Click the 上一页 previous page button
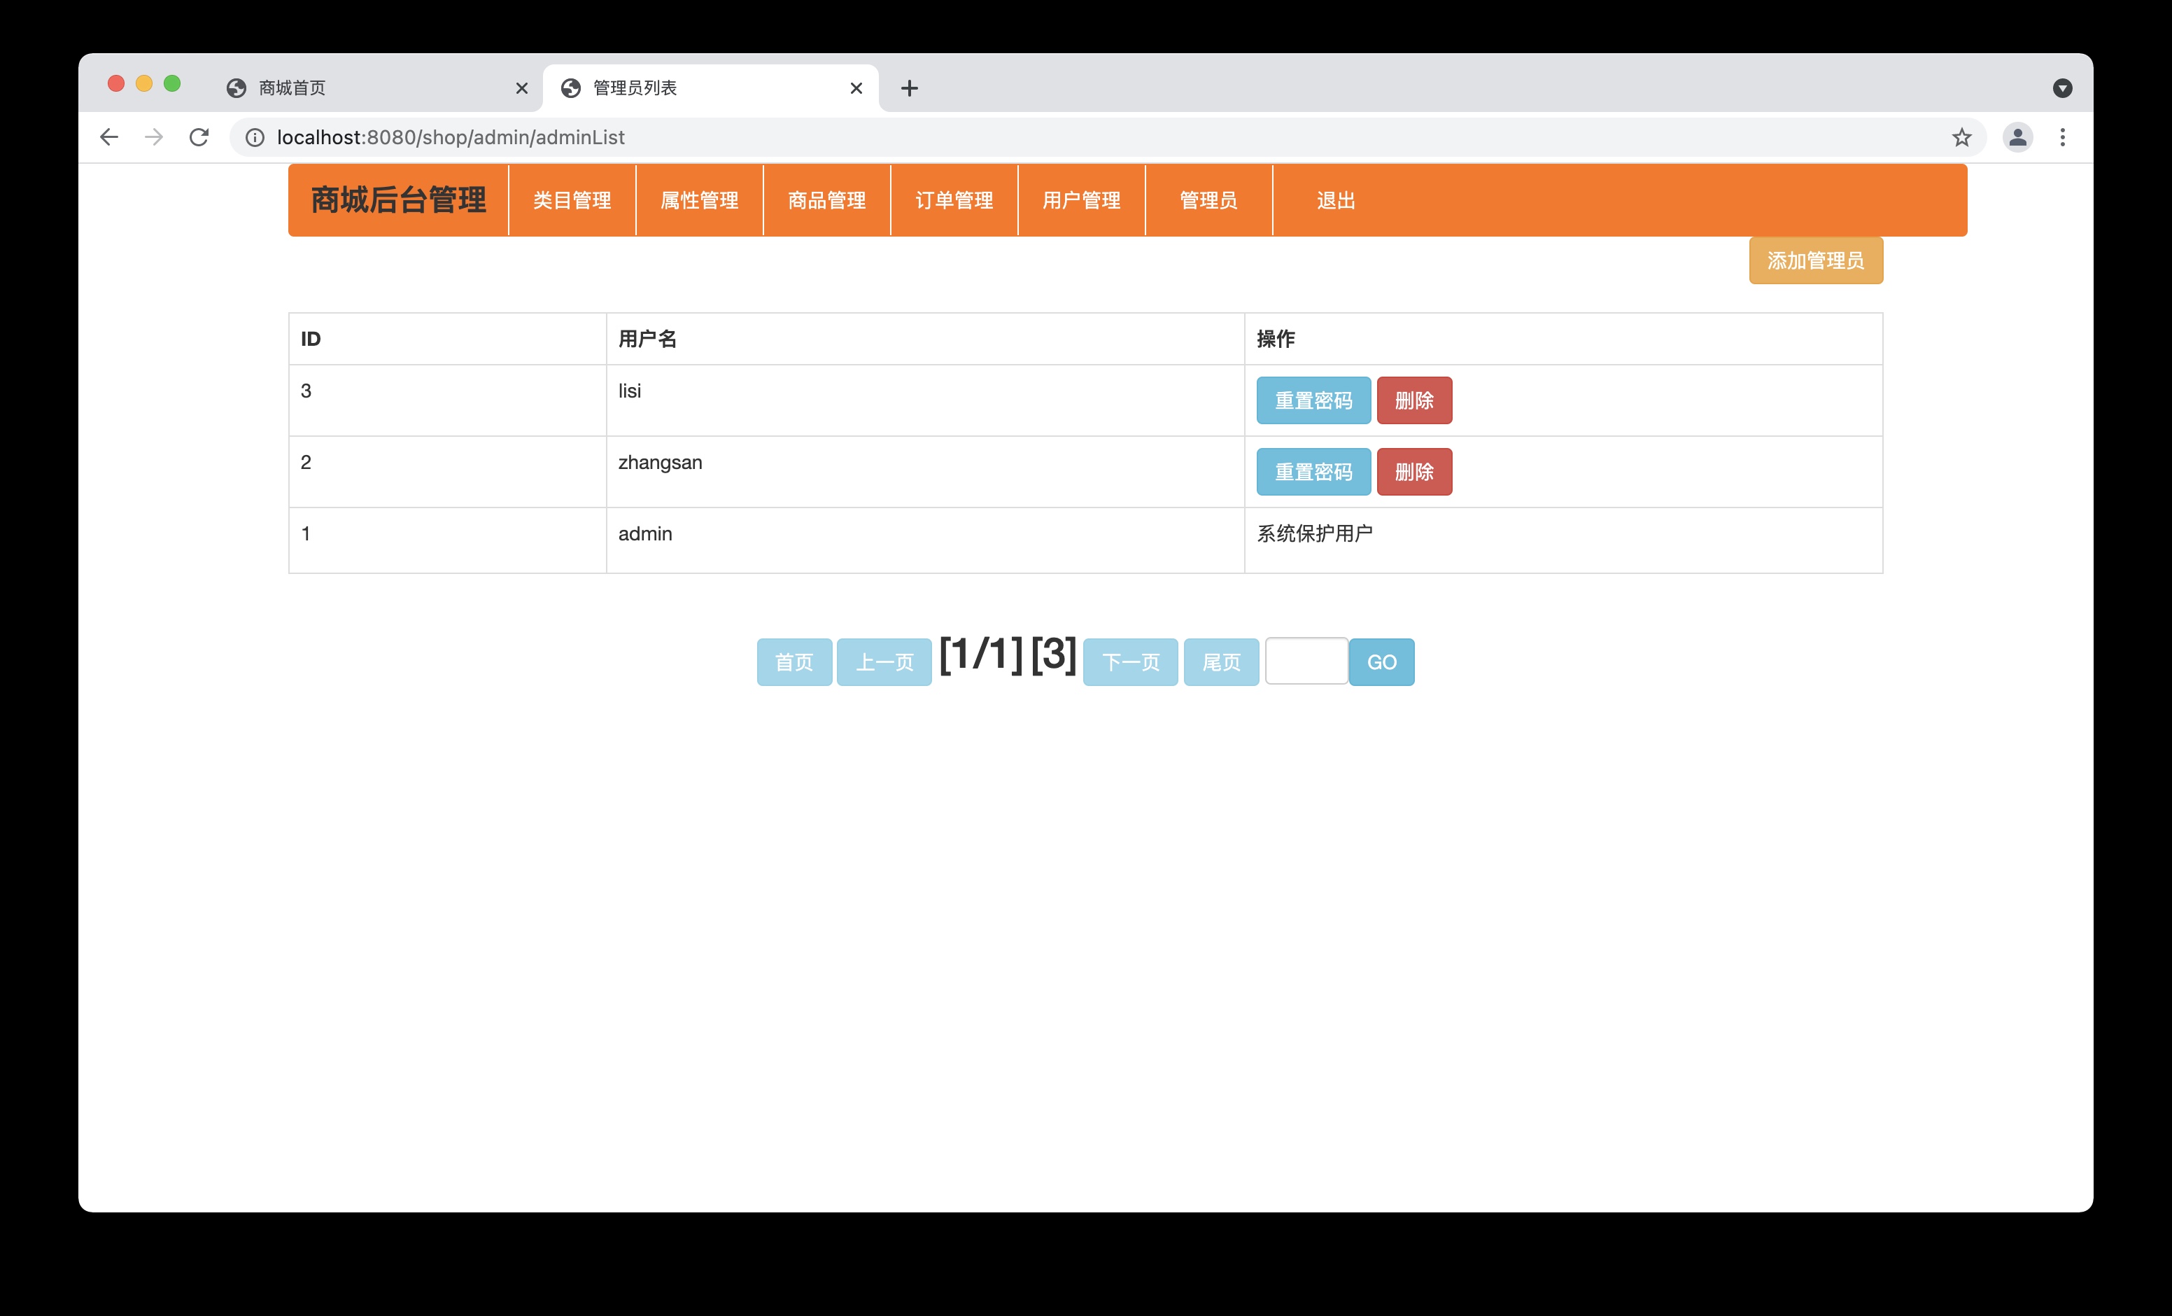The image size is (2172, 1316). pos(884,661)
